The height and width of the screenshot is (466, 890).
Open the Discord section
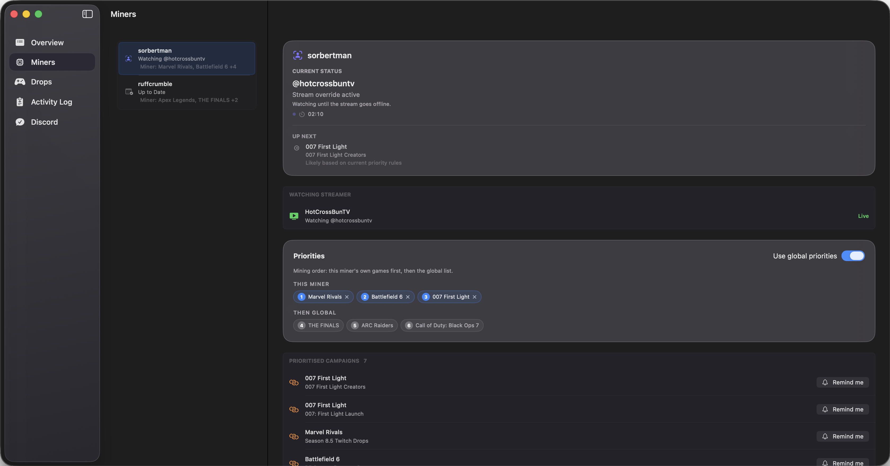[x=52, y=122]
